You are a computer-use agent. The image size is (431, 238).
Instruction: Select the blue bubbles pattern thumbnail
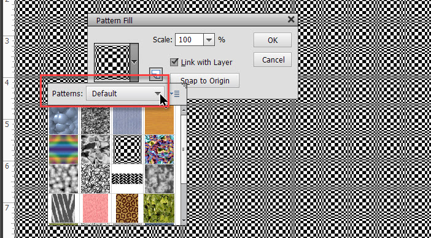click(64, 120)
